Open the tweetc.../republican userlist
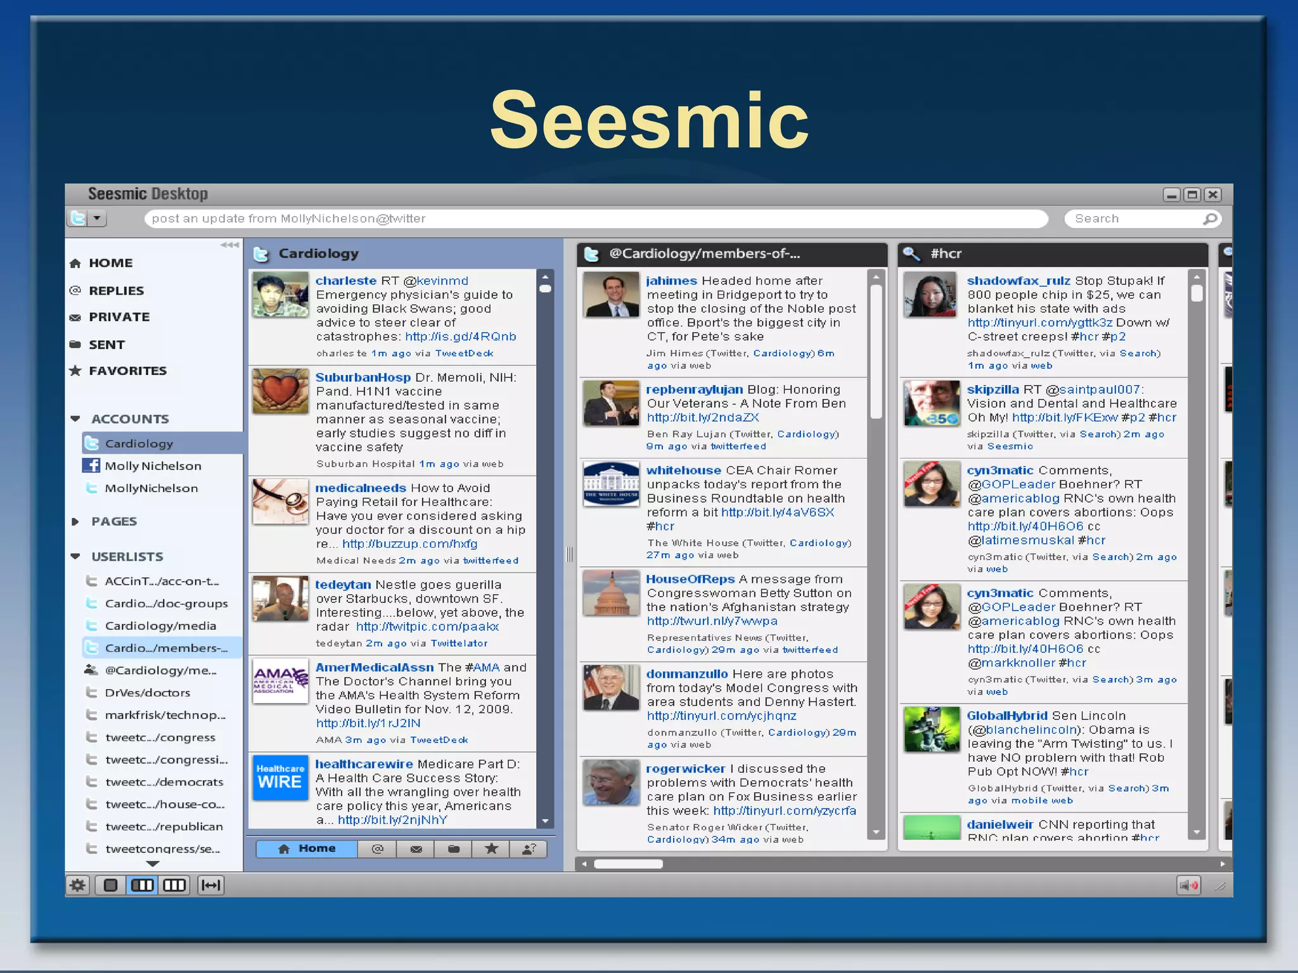 pyautogui.click(x=164, y=827)
